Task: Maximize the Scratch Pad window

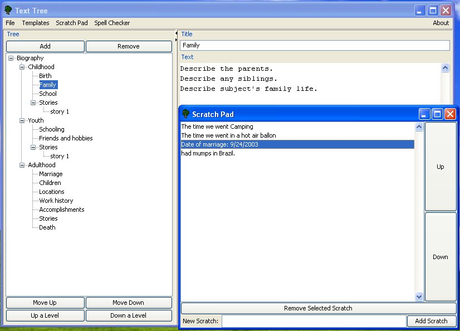Action: click(x=437, y=114)
